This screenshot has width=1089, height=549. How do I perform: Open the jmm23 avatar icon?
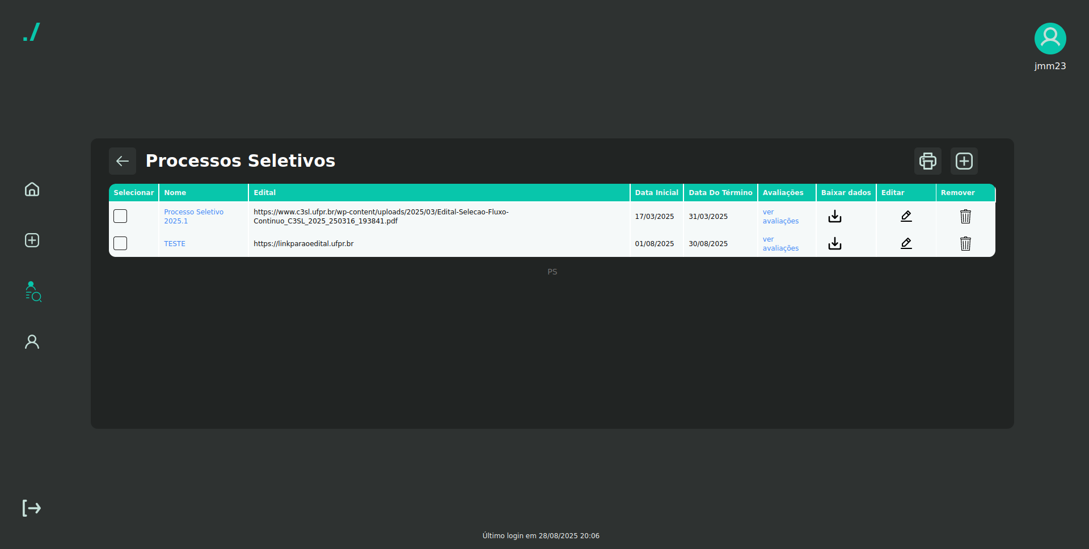[1050, 39]
